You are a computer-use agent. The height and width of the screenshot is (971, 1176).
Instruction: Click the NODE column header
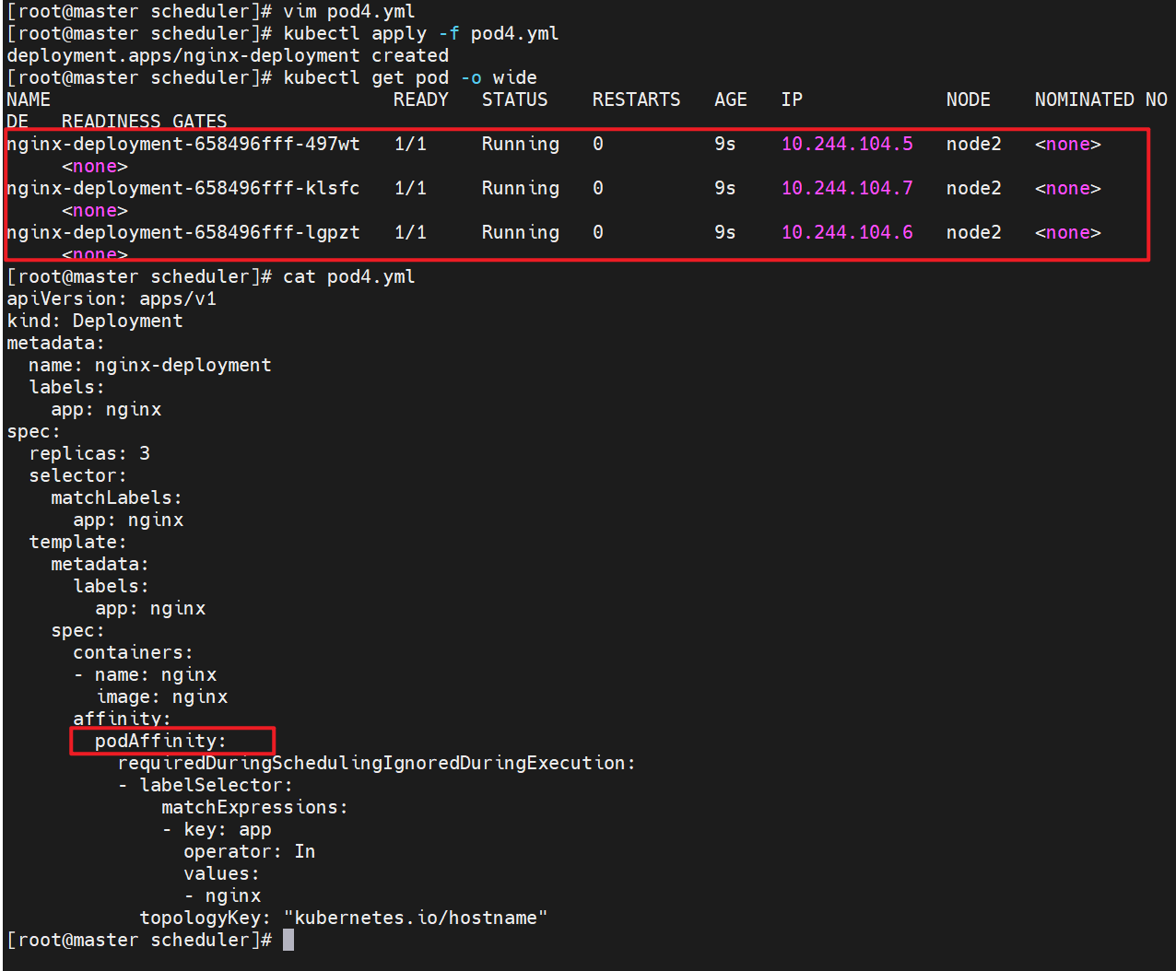pos(968,99)
